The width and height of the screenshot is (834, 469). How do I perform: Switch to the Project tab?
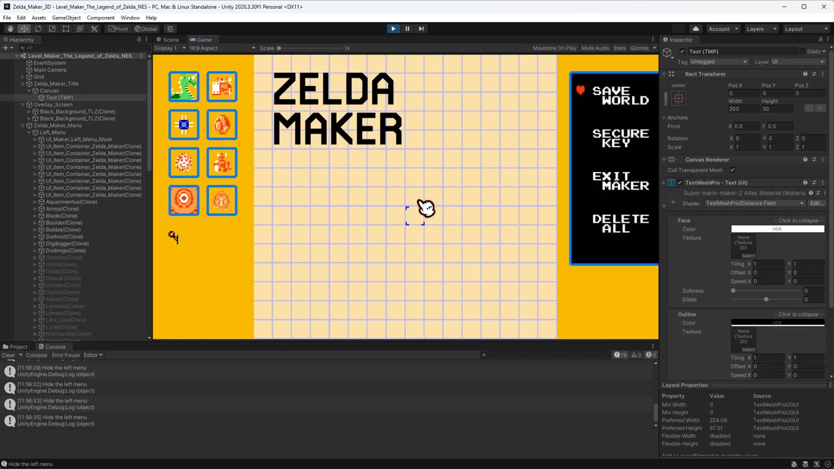pos(16,347)
